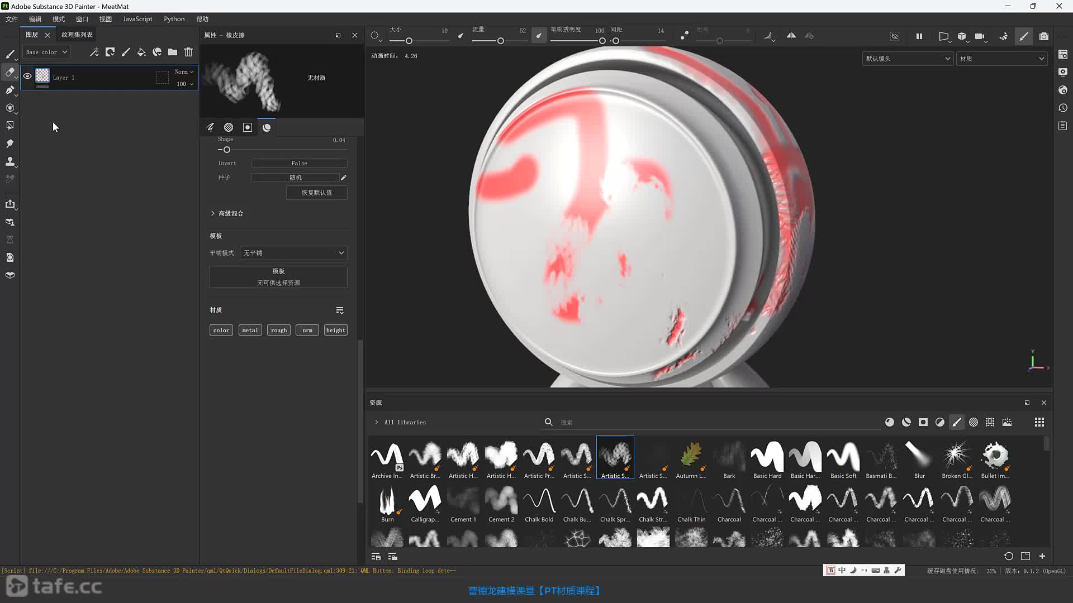
Task: Open the 种子 随机 seed field
Action: click(295, 178)
